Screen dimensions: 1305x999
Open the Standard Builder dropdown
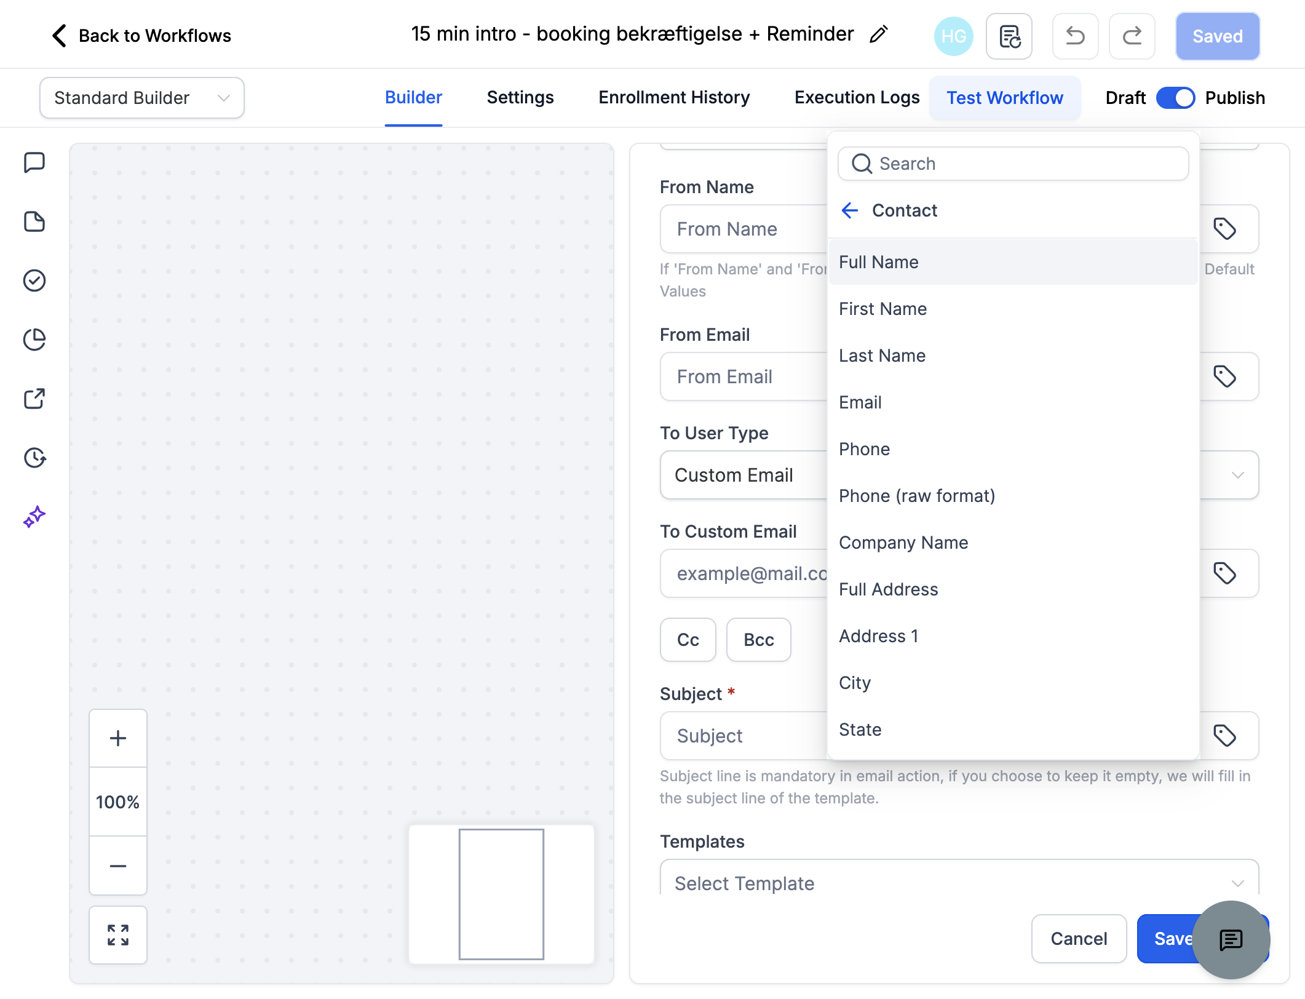(142, 98)
